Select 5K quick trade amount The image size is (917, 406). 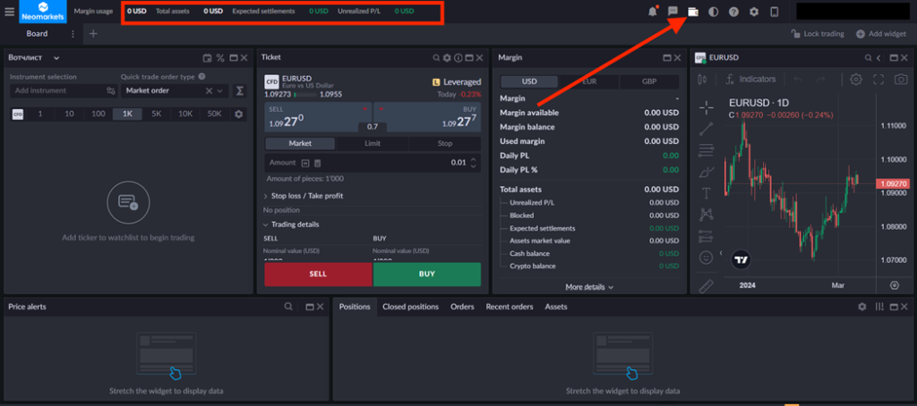[x=156, y=114]
